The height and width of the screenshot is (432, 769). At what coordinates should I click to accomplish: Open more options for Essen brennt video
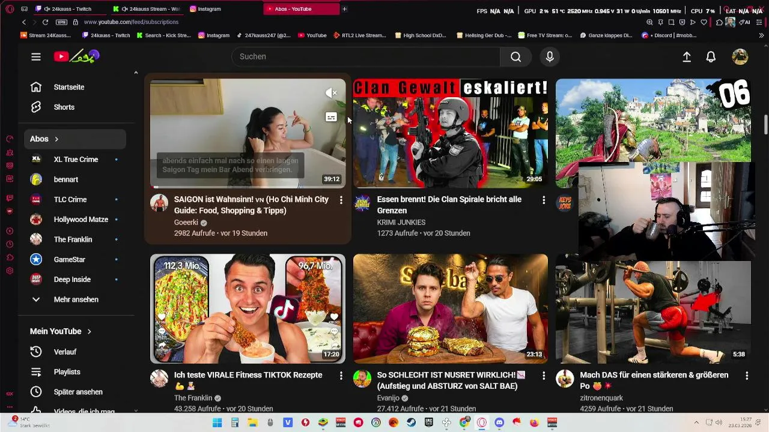click(x=544, y=200)
